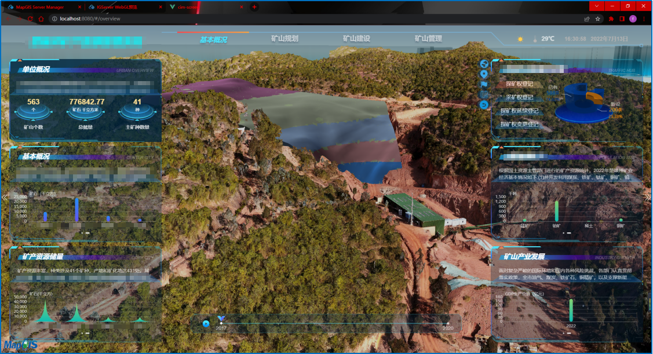
Task: Click the map book icon
Action: [484, 94]
